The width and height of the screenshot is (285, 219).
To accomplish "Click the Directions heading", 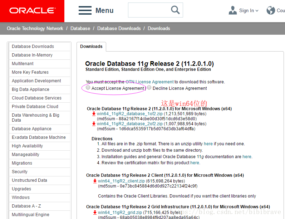I will [x=102, y=139].
